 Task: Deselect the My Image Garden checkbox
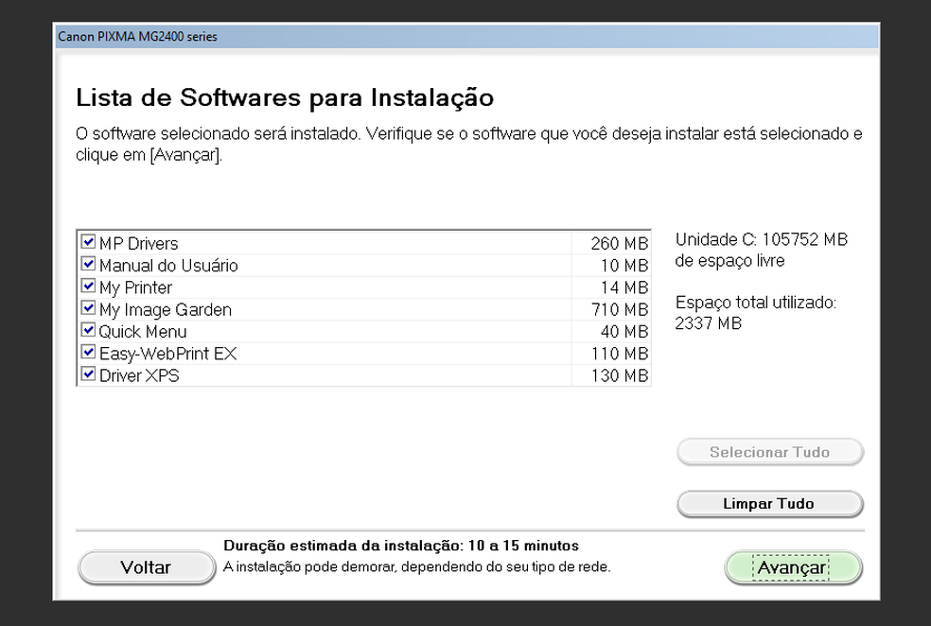point(88,308)
